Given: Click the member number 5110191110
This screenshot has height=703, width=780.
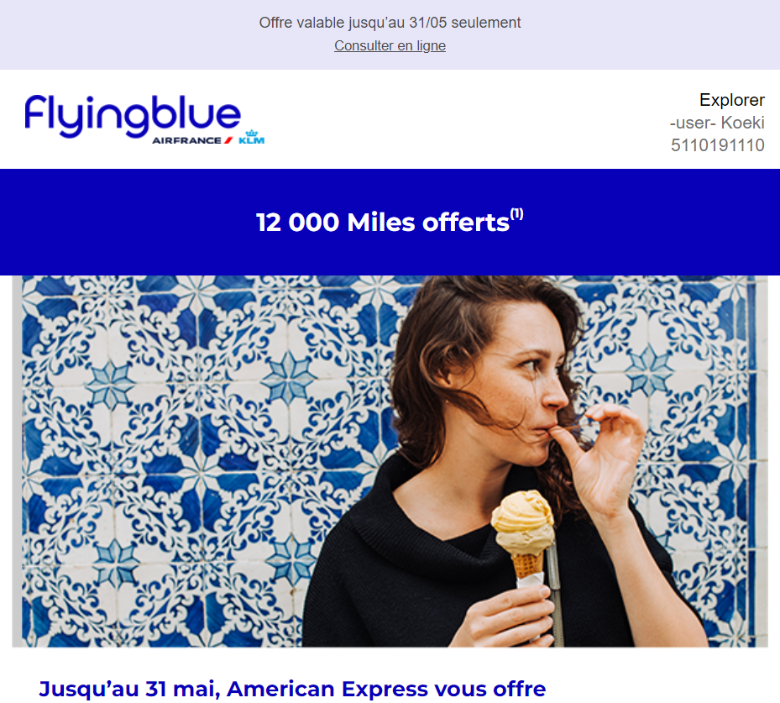Looking at the screenshot, I should 717,145.
